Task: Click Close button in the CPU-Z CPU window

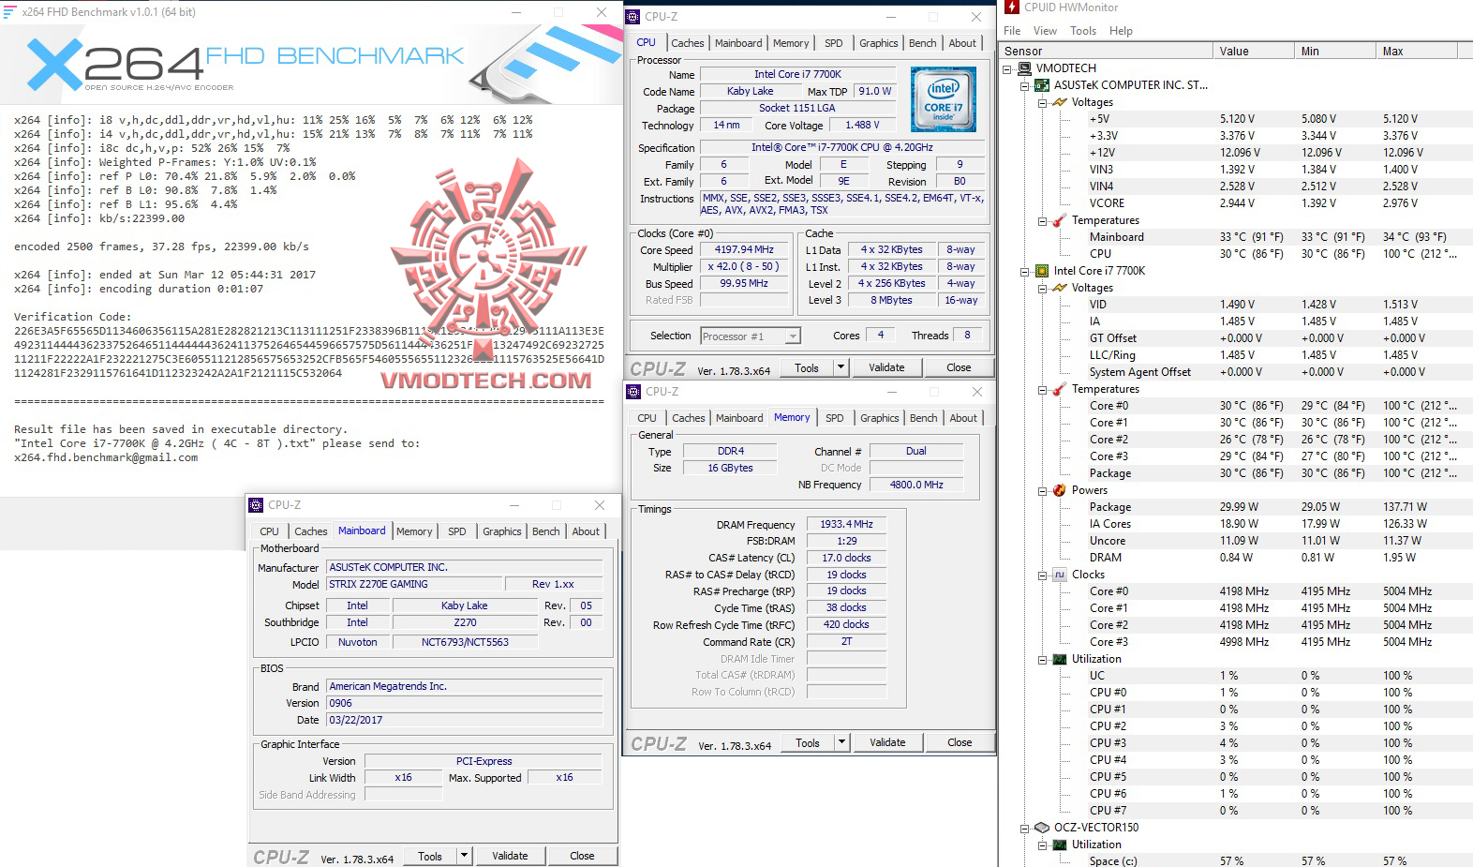Action: click(959, 367)
